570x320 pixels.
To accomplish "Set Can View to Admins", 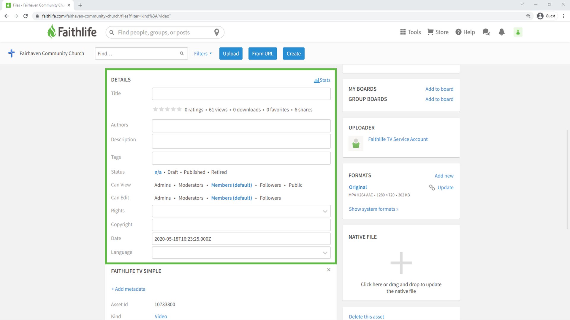I will (162, 185).
